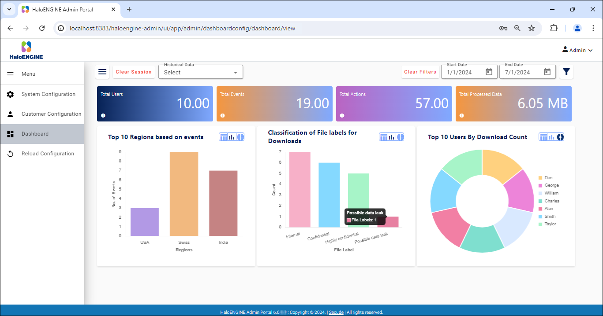Screen dimensions: 603x316
Task: Click the Swiss bar in Regions chart
Action: [184, 194]
